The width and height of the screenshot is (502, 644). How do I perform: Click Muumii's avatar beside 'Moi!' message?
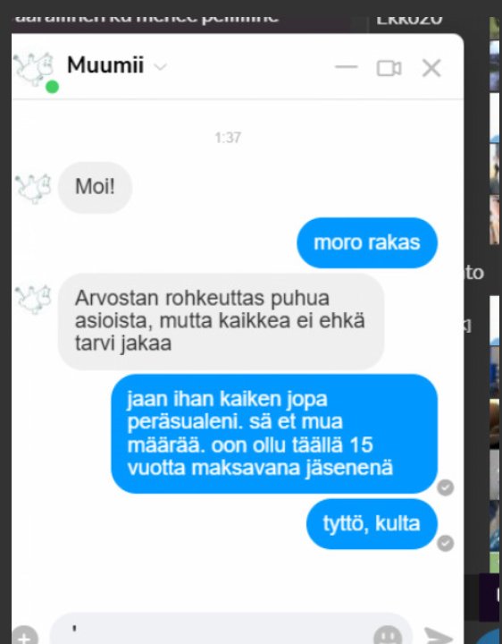point(33,189)
